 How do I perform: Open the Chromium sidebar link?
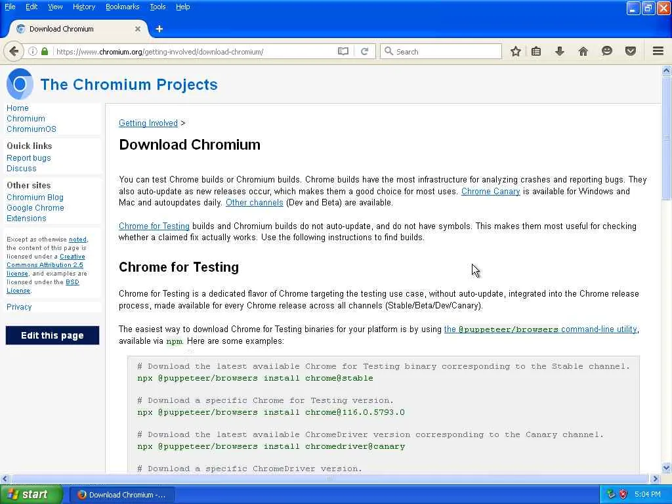pyautogui.click(x=26, y=118)
